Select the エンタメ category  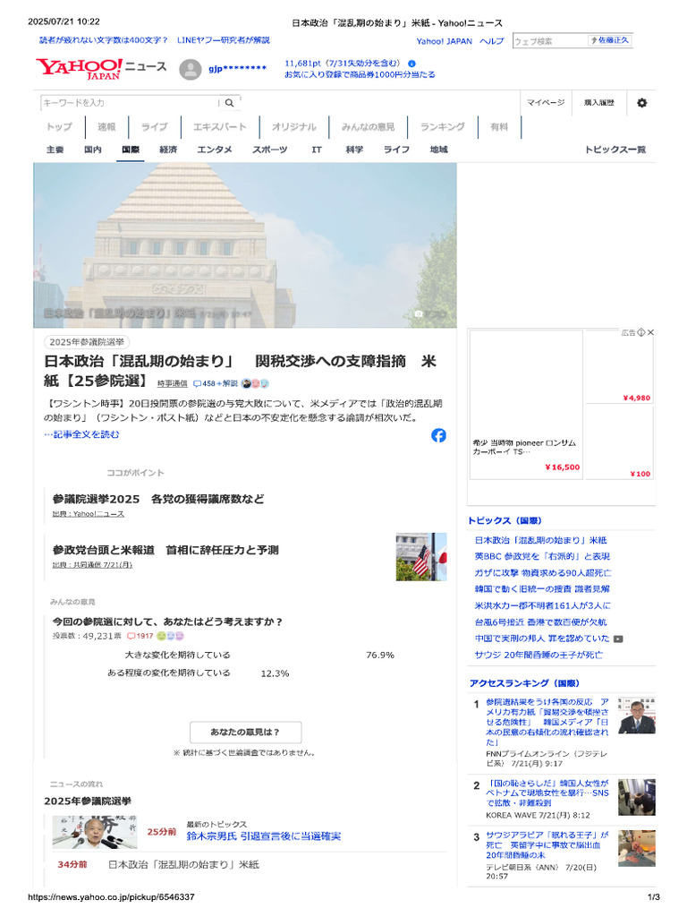point(215,150)
